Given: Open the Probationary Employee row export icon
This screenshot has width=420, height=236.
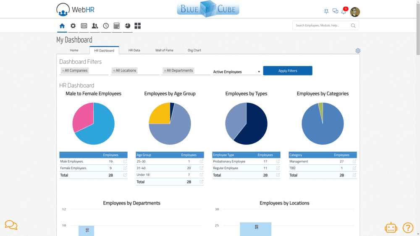Looking at the screenshot, I should (x=278, y=161).
